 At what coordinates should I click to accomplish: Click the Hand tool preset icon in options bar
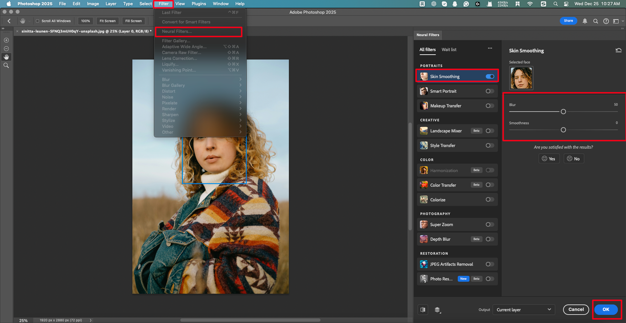pos(22,21)
